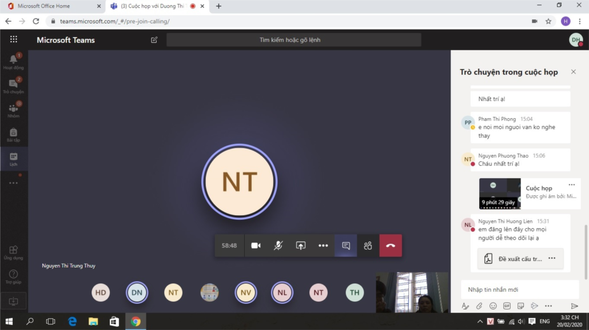Attach a file using the paperclip icon
This screenshot has width=589, height=330.
coord(479,306)
